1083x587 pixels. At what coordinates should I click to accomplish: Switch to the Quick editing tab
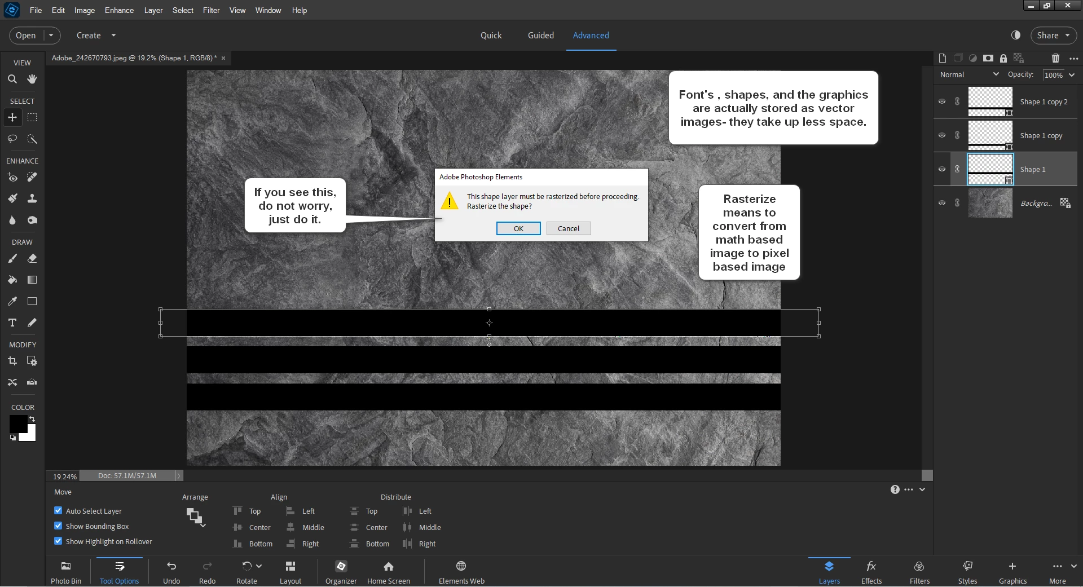[x=491, y=35]
